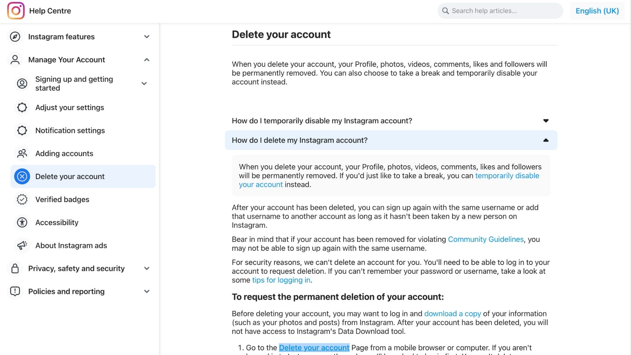Expand Signing up and getting started chevron
Screen dimensions: 631x355
pos(144,83)
